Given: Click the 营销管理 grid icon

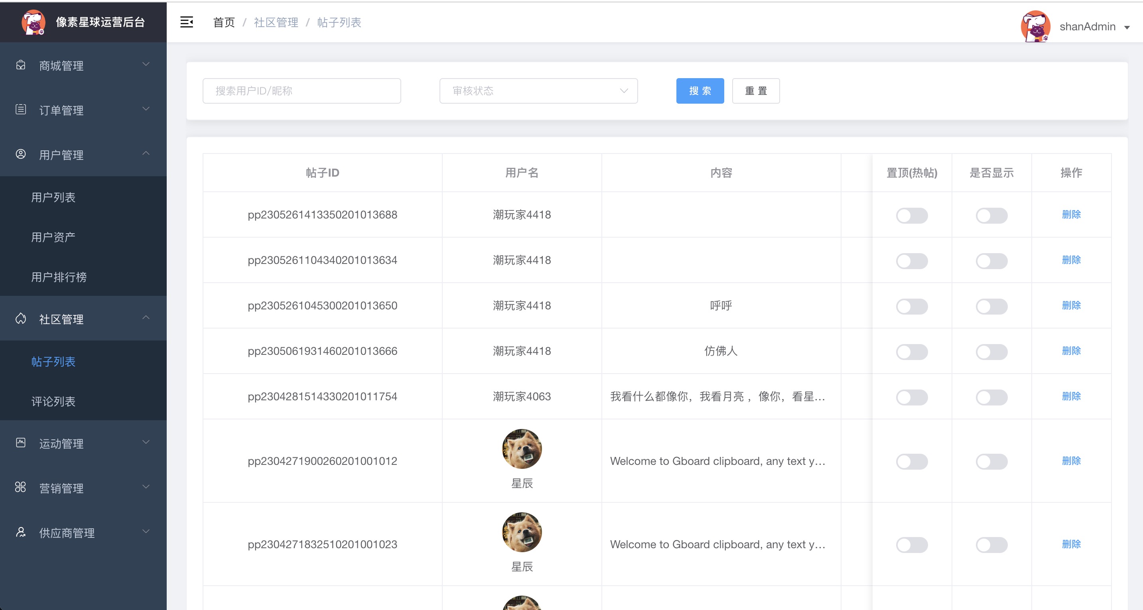Looking at the screenshot, I should coord(20,488).
